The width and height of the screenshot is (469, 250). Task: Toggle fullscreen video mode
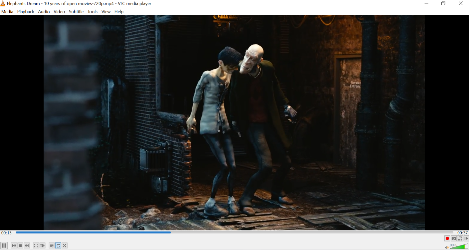pyautogui.click(x=36, y=246)
